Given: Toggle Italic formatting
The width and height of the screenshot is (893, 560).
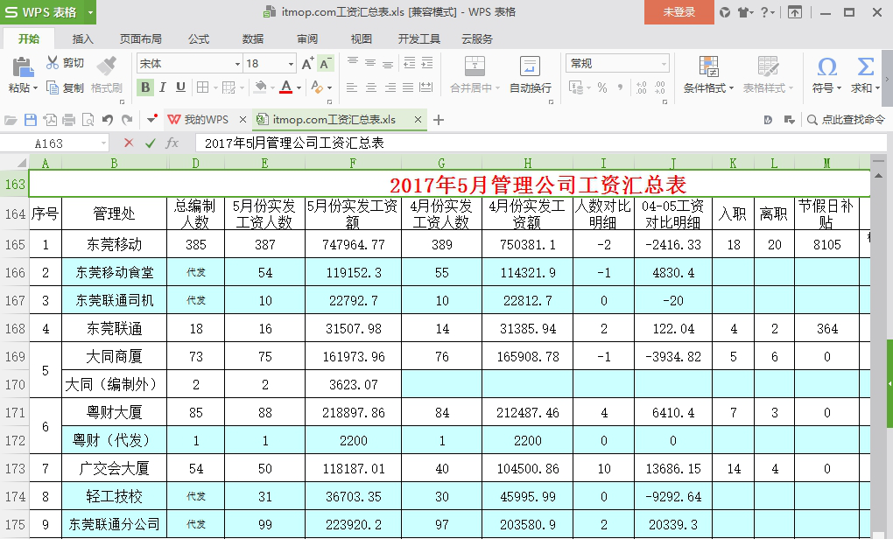Looking at the screenshot, I should pos(163,87).
